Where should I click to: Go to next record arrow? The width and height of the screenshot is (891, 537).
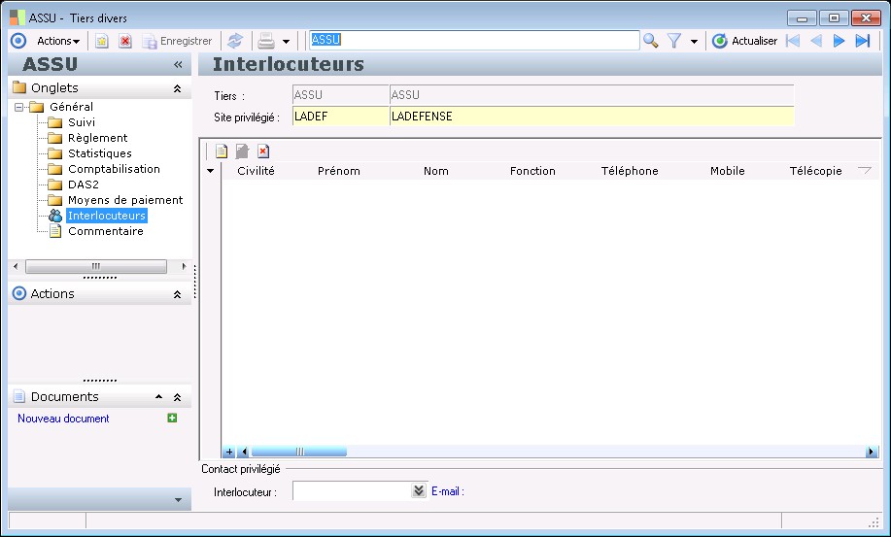click(x=839, y=41)
